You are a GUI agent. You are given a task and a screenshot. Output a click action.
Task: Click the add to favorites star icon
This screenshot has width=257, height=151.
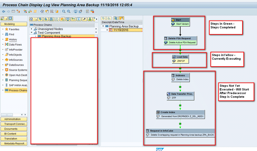point(62,19)
